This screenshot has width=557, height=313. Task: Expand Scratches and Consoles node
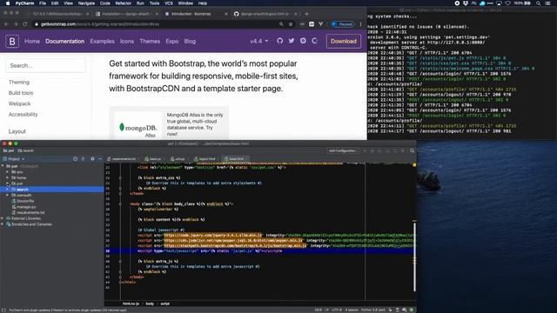coord(3,224)
